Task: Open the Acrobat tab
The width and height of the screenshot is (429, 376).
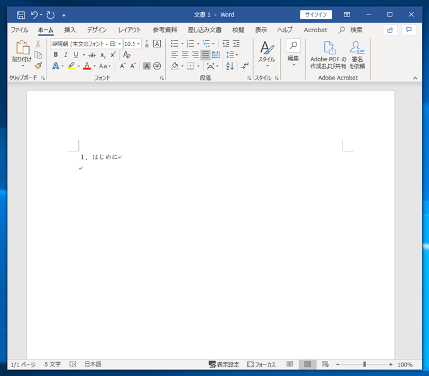Action: click(315, 30)
